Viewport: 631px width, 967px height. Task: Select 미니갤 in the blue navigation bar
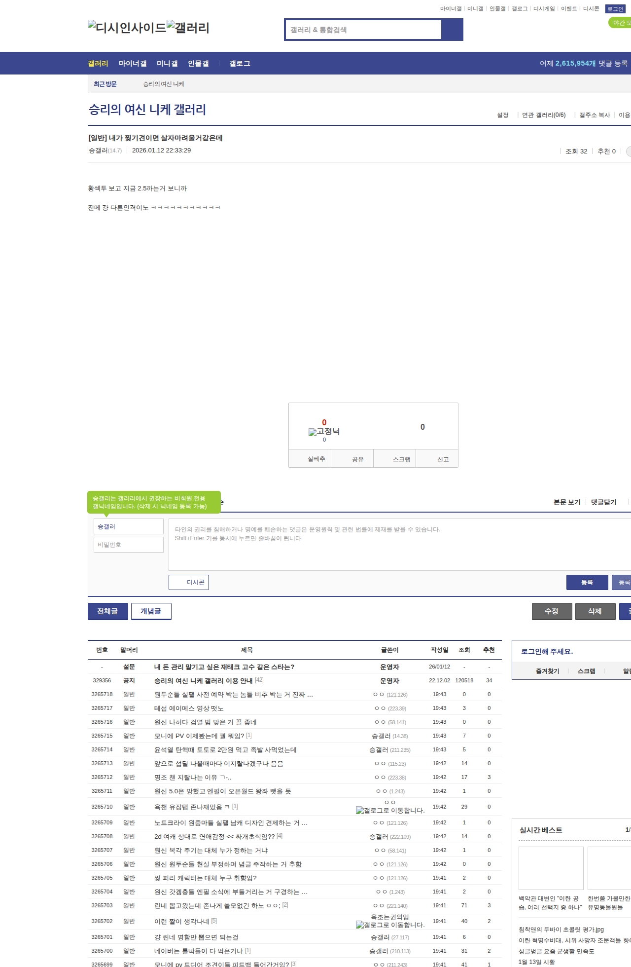coord(167,64)
